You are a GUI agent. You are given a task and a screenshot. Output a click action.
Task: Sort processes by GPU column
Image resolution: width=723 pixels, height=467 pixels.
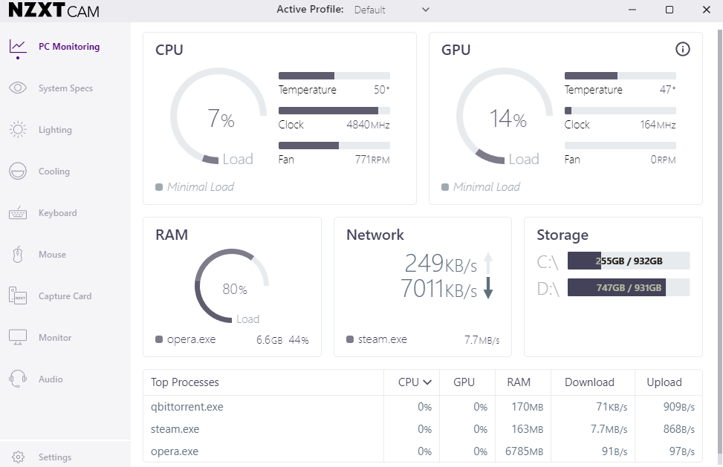click(464, 382)
